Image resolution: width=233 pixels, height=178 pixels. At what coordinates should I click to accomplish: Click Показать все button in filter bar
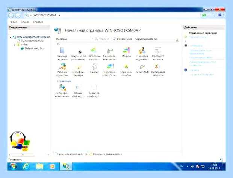coord(123,39)
